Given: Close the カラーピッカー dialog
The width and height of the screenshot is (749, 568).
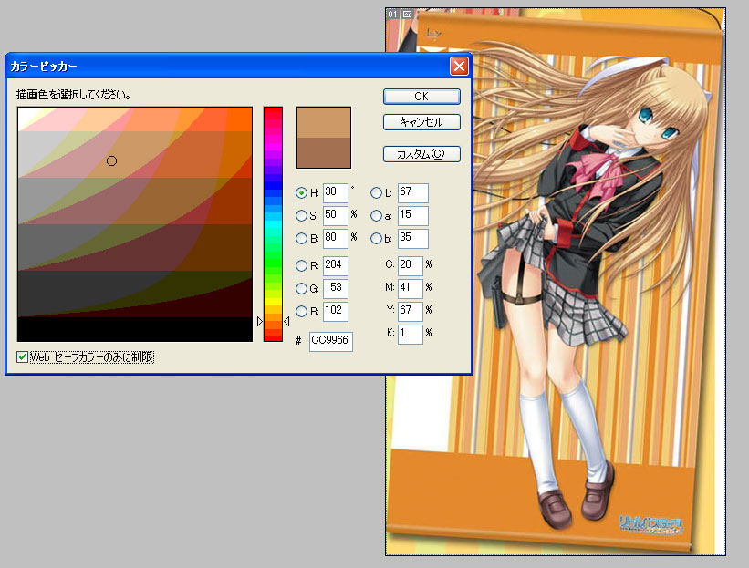Looking at the screenshot, I should 459,66.
